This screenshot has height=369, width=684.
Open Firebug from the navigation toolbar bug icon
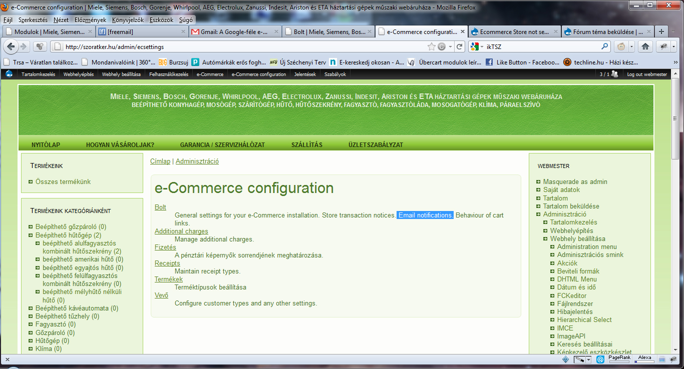click(663, 46)
